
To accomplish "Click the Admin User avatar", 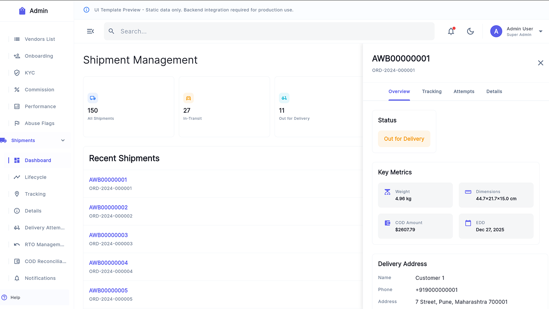I will click(x=496, y=31).
